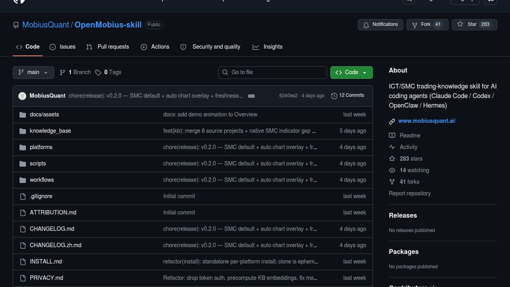Viewport: 510px width, 287px height.
Task: Open ATTRIBUTION.md file
Action: click(x=53, y=213)
